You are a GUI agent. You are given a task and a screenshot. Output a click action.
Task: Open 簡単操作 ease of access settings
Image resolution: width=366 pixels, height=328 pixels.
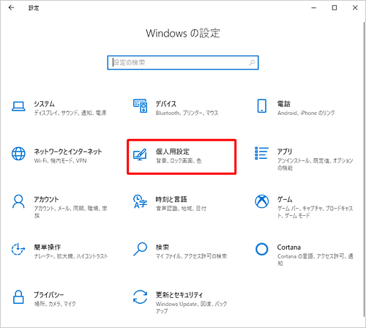point(60,251)
